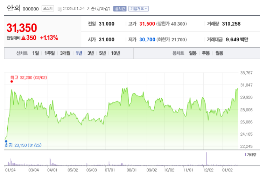
Task: Click the 01/24 date axis label
Action: pyautogui.click(x=10, y=170)
